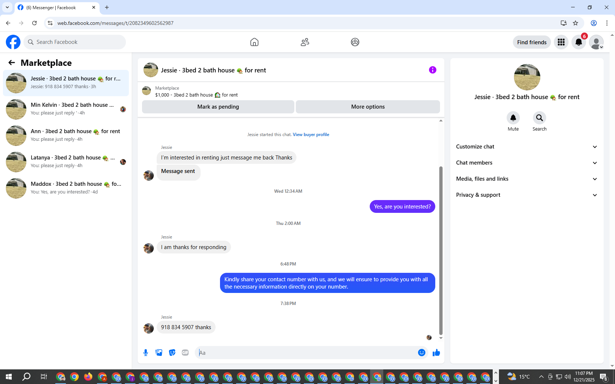615x384 pixels.
Task: Click the chat header title Jessie 3bed house
Action: [213, 70]
